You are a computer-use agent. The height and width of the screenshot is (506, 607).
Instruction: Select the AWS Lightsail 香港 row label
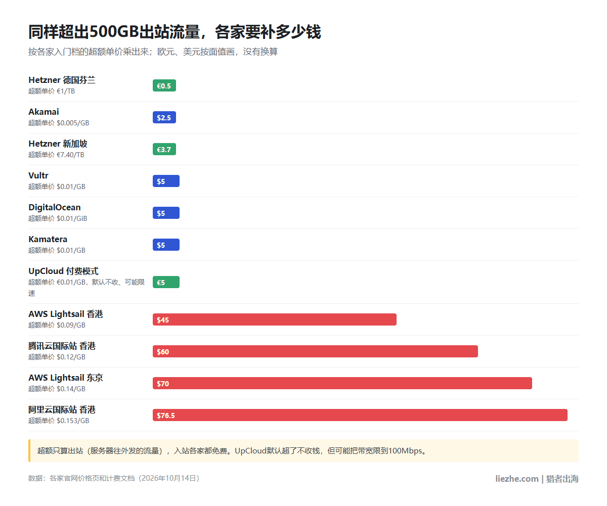(66, 314)
